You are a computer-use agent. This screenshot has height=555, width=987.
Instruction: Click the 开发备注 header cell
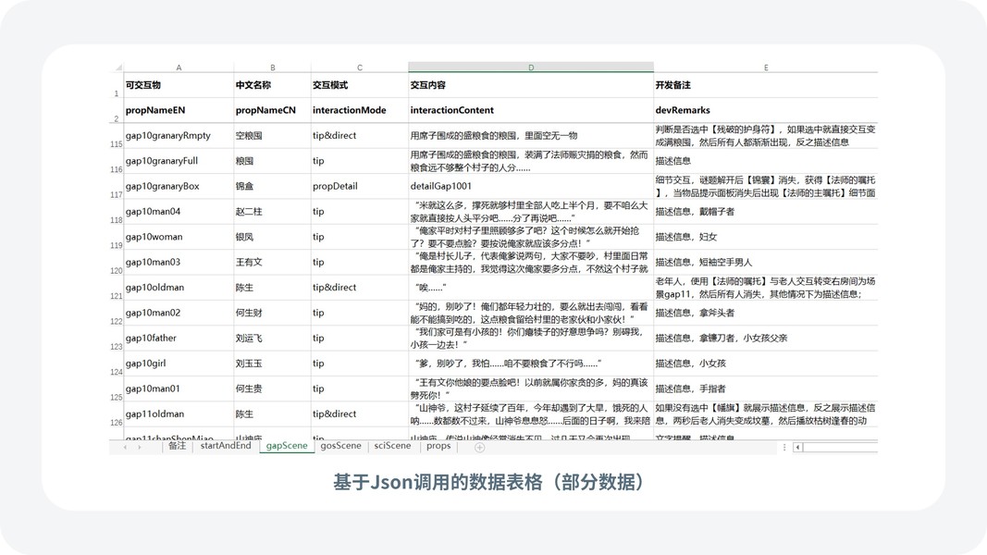tap(765, 85)
